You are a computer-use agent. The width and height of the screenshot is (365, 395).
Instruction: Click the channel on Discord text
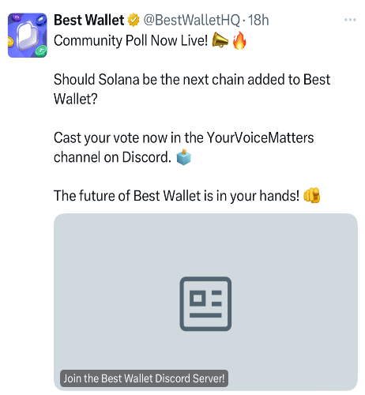[x=112, y=157]
